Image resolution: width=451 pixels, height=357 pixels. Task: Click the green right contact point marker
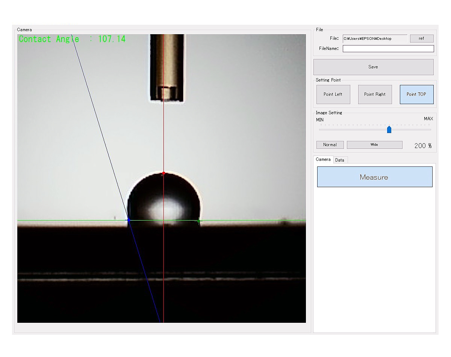198,221
